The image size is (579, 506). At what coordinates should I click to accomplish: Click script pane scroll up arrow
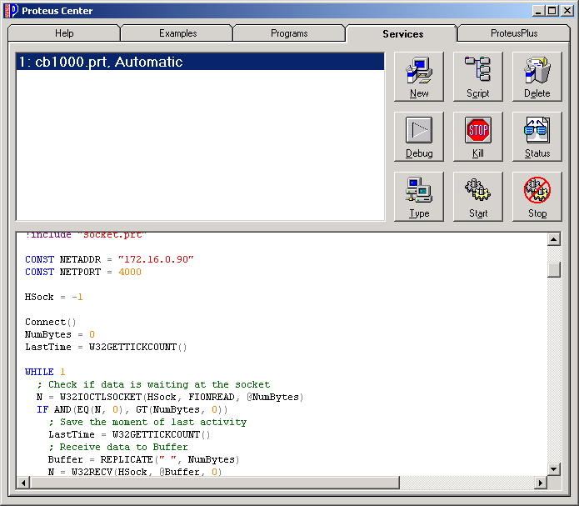(553, 239)
